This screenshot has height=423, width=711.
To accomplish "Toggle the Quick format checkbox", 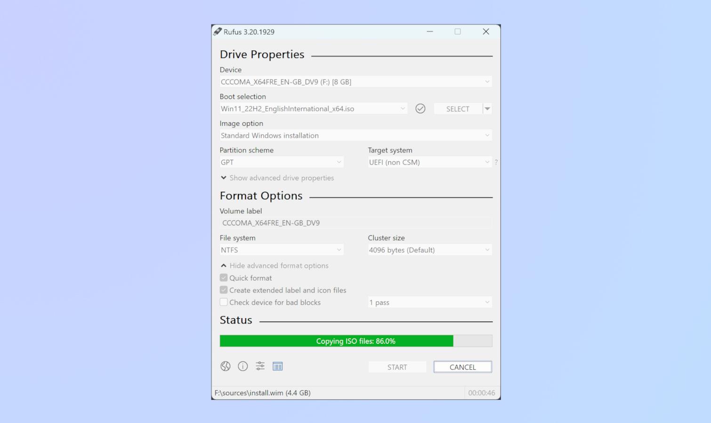I will (224, 278).
